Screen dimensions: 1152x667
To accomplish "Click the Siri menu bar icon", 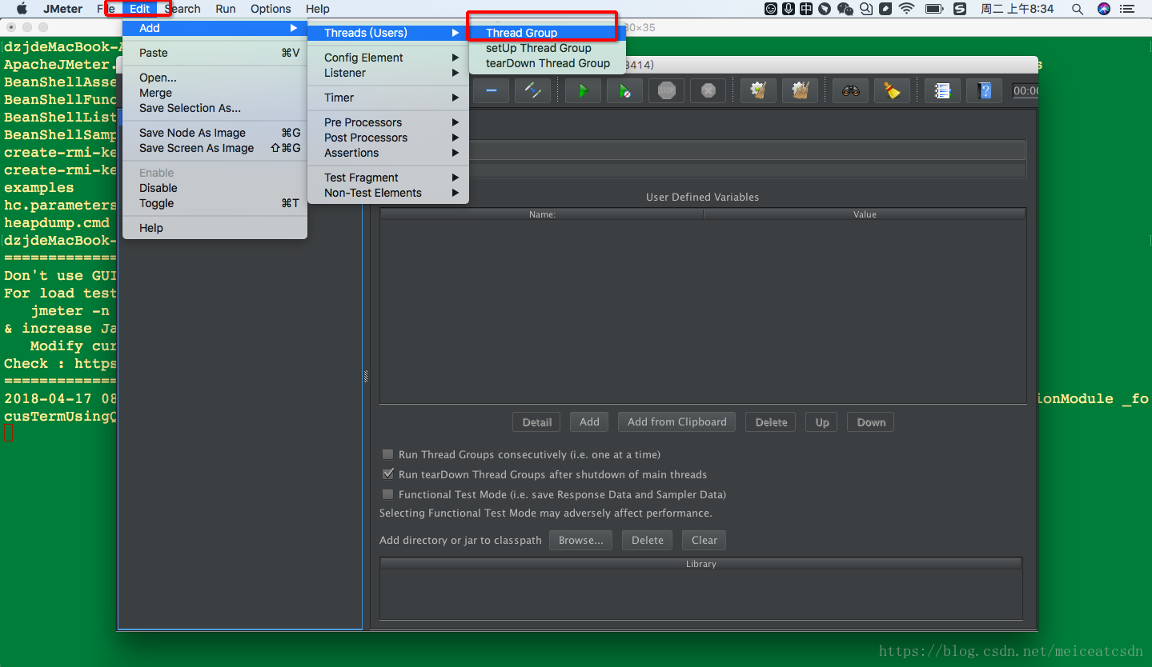I will tap(1104, 9).
